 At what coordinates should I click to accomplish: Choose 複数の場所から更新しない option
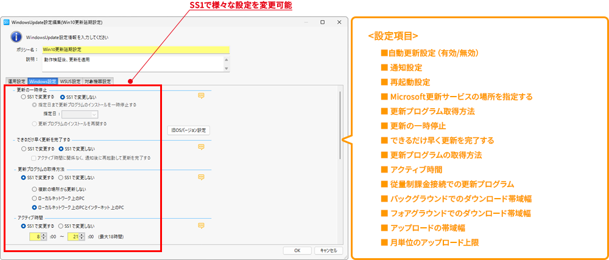[x=60, y=189]
